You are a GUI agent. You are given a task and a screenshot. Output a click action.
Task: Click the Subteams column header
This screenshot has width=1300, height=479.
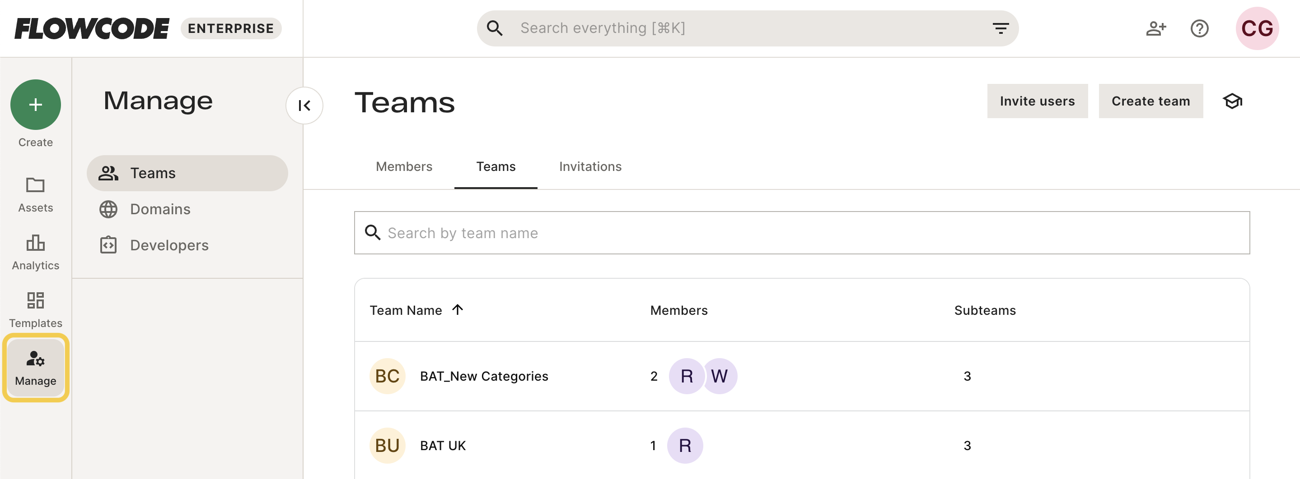pos(985,310)
